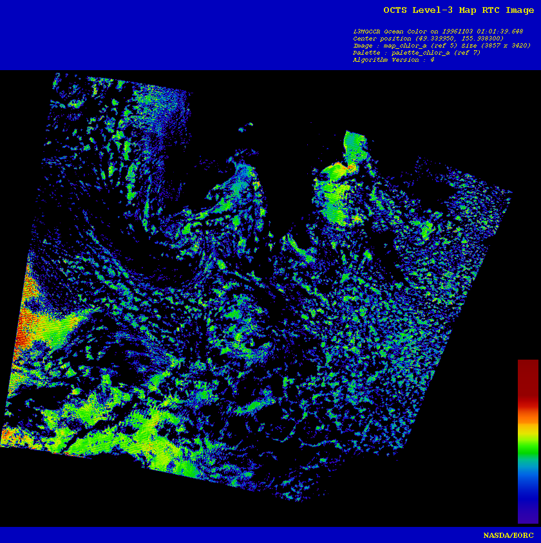
Task: Click the "map_chlor_a" image size line
Action: 441,46
